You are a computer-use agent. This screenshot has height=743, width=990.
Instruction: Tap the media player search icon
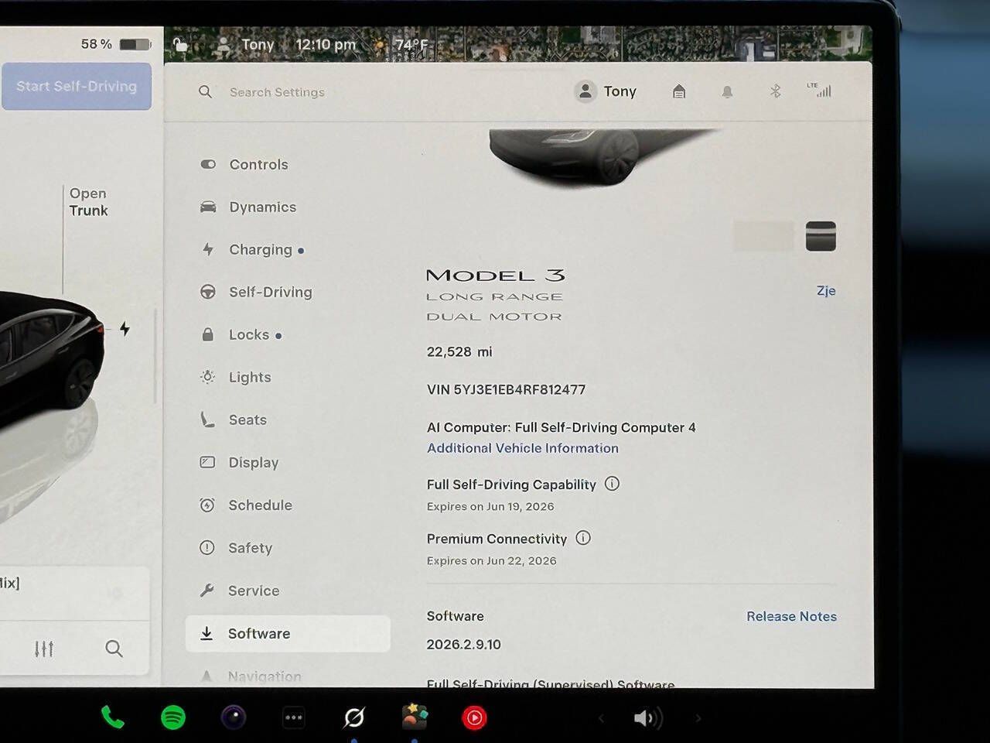tap(114, 649)
